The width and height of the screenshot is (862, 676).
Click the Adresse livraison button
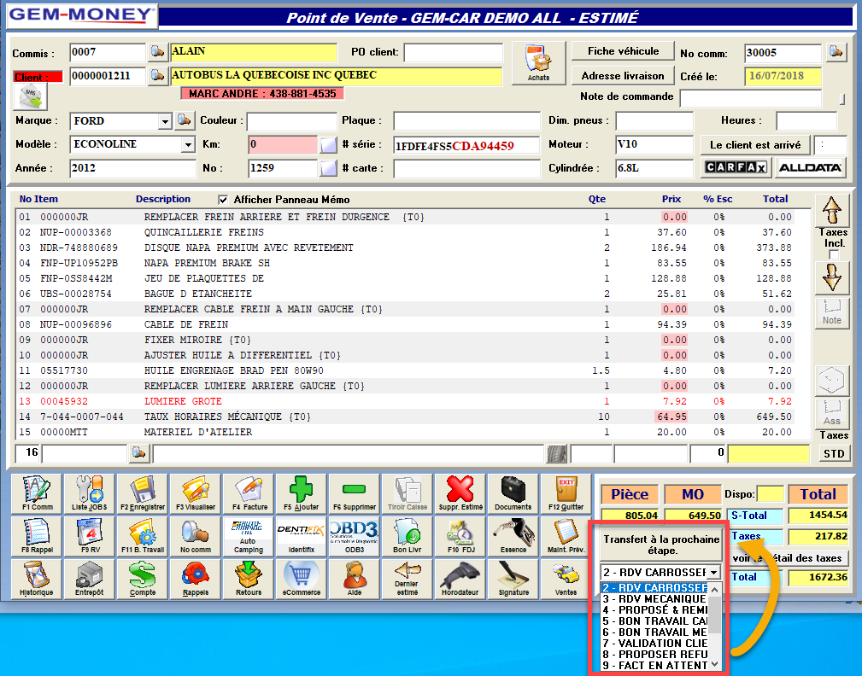623,76
